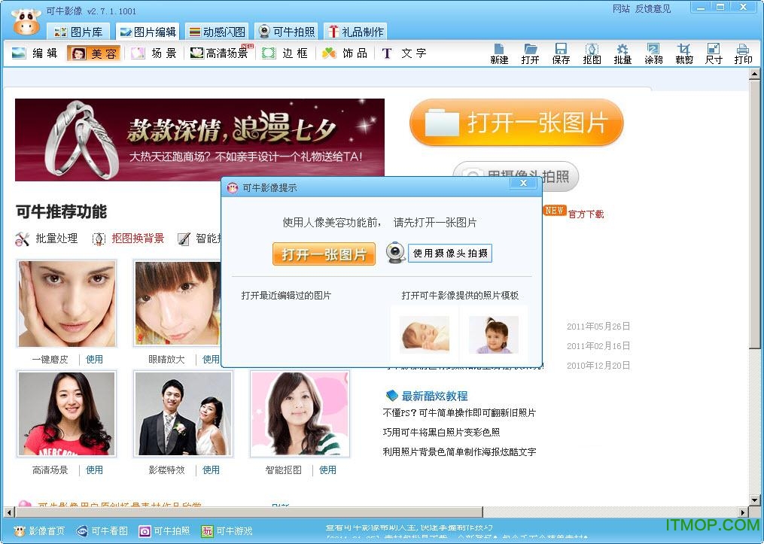This screenshot has height=544, width=764.
Task: Switch to the 可牛拍照 top tab
Action: 287,32
